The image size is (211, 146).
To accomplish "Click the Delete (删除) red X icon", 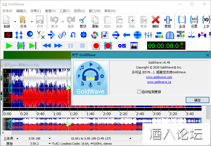I will [x=155, y=21].
